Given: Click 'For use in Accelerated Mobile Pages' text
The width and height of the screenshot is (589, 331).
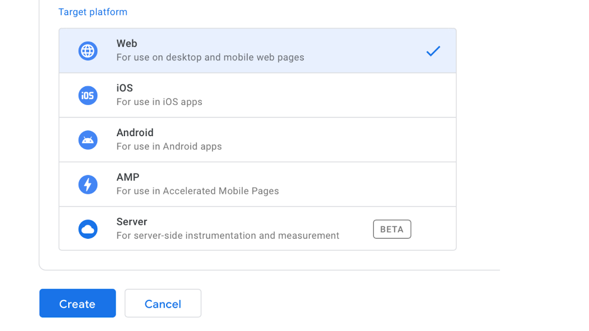Looking at the screenshot, I should (x=198, y=191).
